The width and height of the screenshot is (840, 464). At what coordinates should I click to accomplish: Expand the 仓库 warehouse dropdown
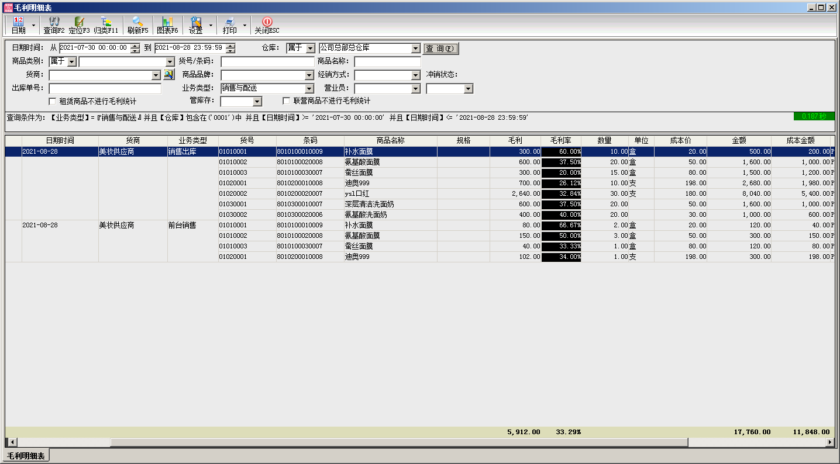pyautogui.click(x=415, y=49)
